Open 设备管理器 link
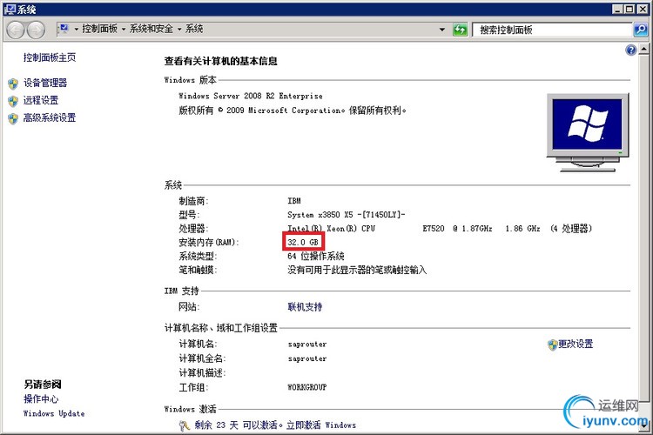The width and height of the screenshot is (653, 435). [x=45, y=83]
